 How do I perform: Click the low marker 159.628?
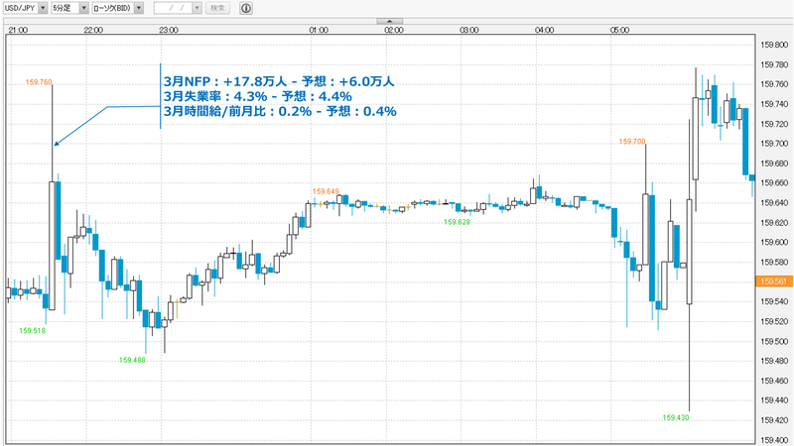[457, 222]
